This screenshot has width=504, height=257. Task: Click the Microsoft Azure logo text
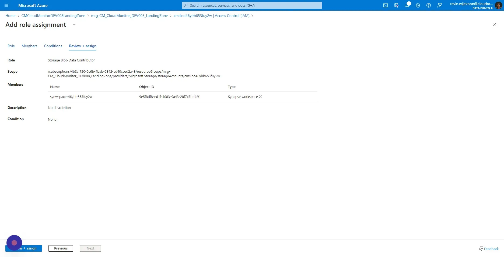tap(33, 5)
